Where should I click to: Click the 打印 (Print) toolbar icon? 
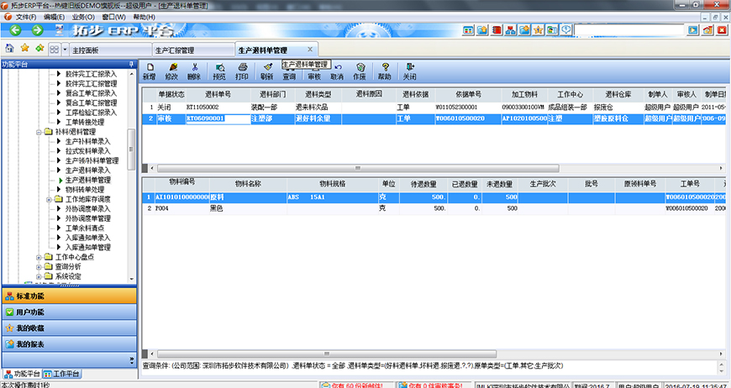click(x=242, y=71)
